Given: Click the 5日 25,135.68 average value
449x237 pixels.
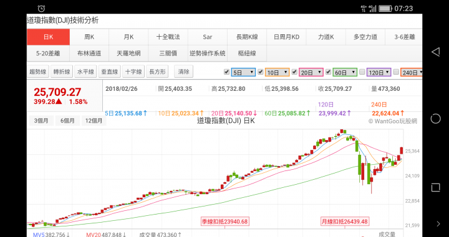Looking at the screenshot, I should click(126, 113).
